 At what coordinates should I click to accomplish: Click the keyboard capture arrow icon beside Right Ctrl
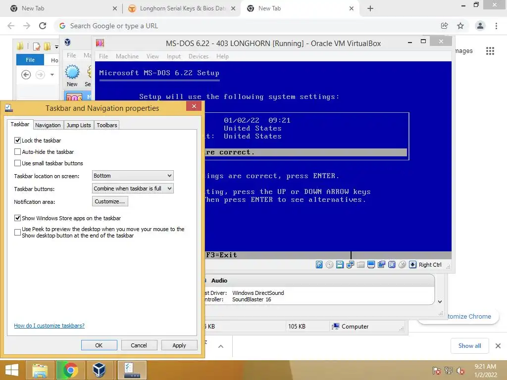[x=412, y=265]
